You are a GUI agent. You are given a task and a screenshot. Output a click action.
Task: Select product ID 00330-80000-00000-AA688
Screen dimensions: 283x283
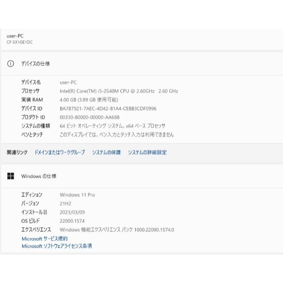coord(89,117)
